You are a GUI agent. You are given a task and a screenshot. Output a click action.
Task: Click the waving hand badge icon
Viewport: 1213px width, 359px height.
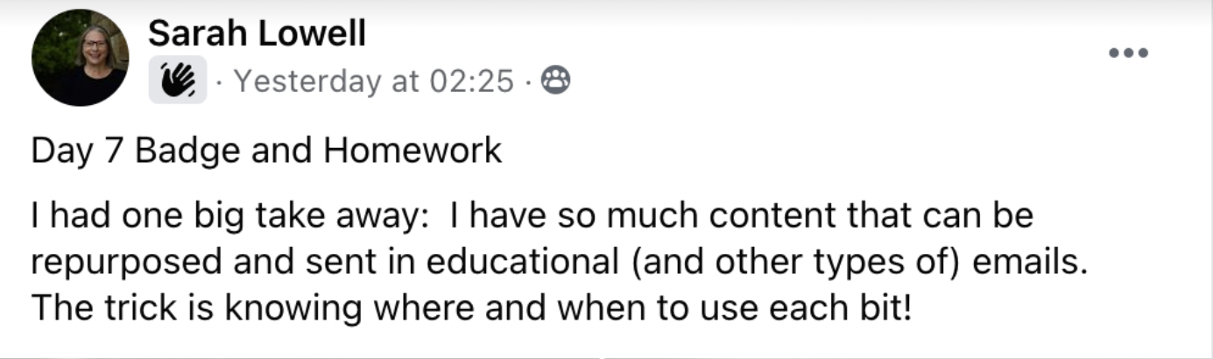pos(178,81)
